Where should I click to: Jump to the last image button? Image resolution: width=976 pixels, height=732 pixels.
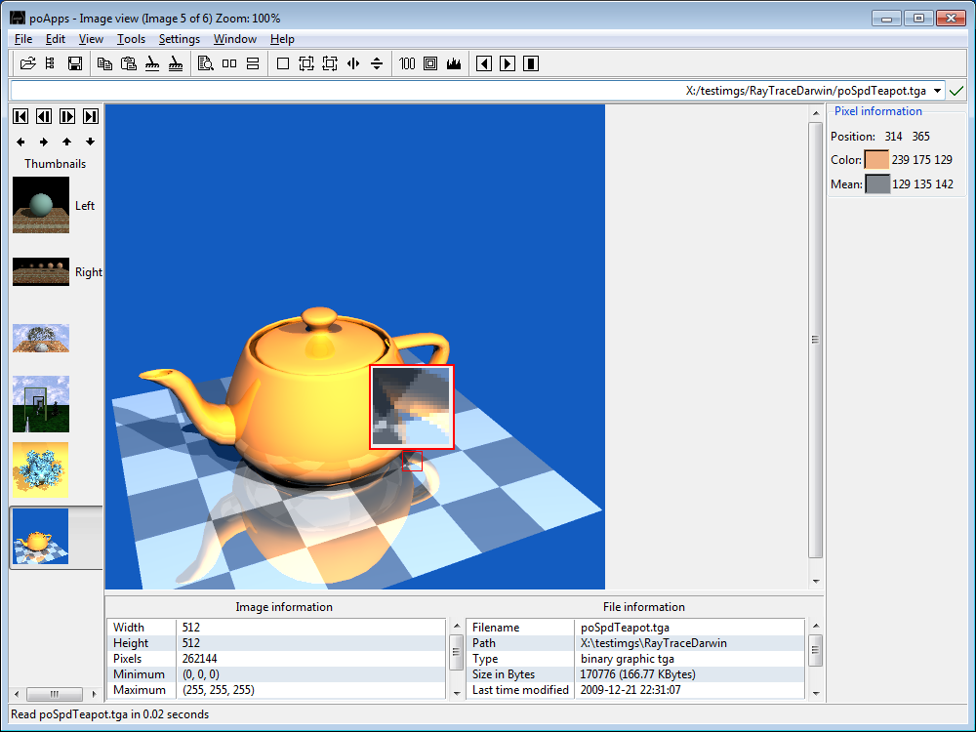click(x=91, y=116)
